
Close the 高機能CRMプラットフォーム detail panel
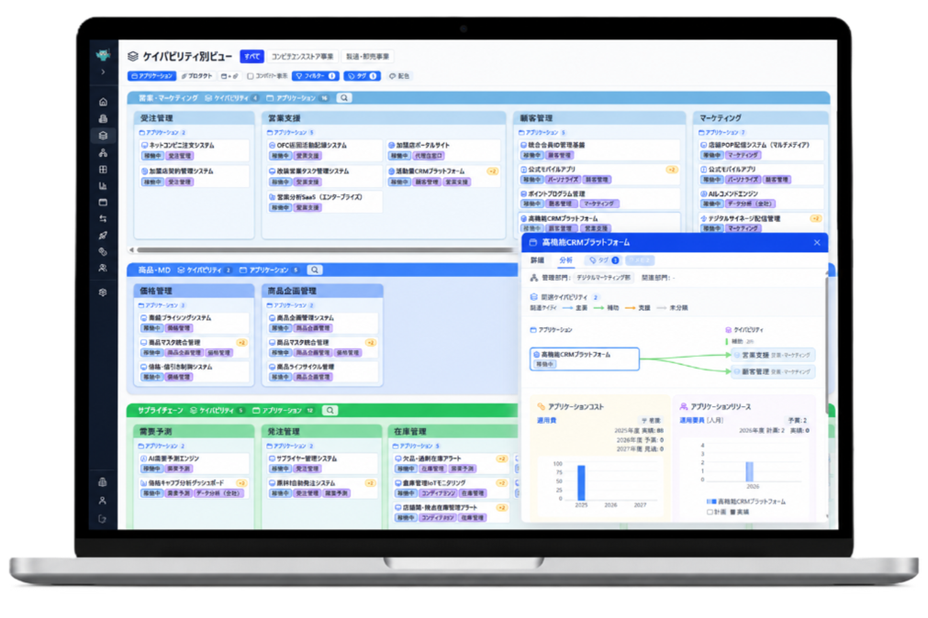(x=817, y=242)
